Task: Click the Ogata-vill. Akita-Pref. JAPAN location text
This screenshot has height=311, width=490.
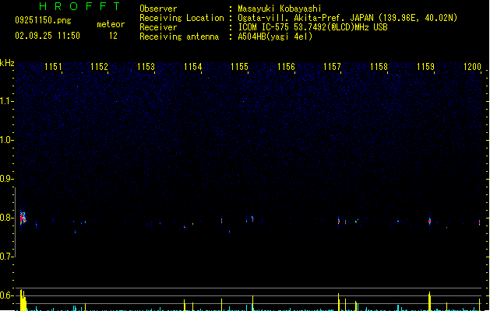Action: tap(347, 18)
